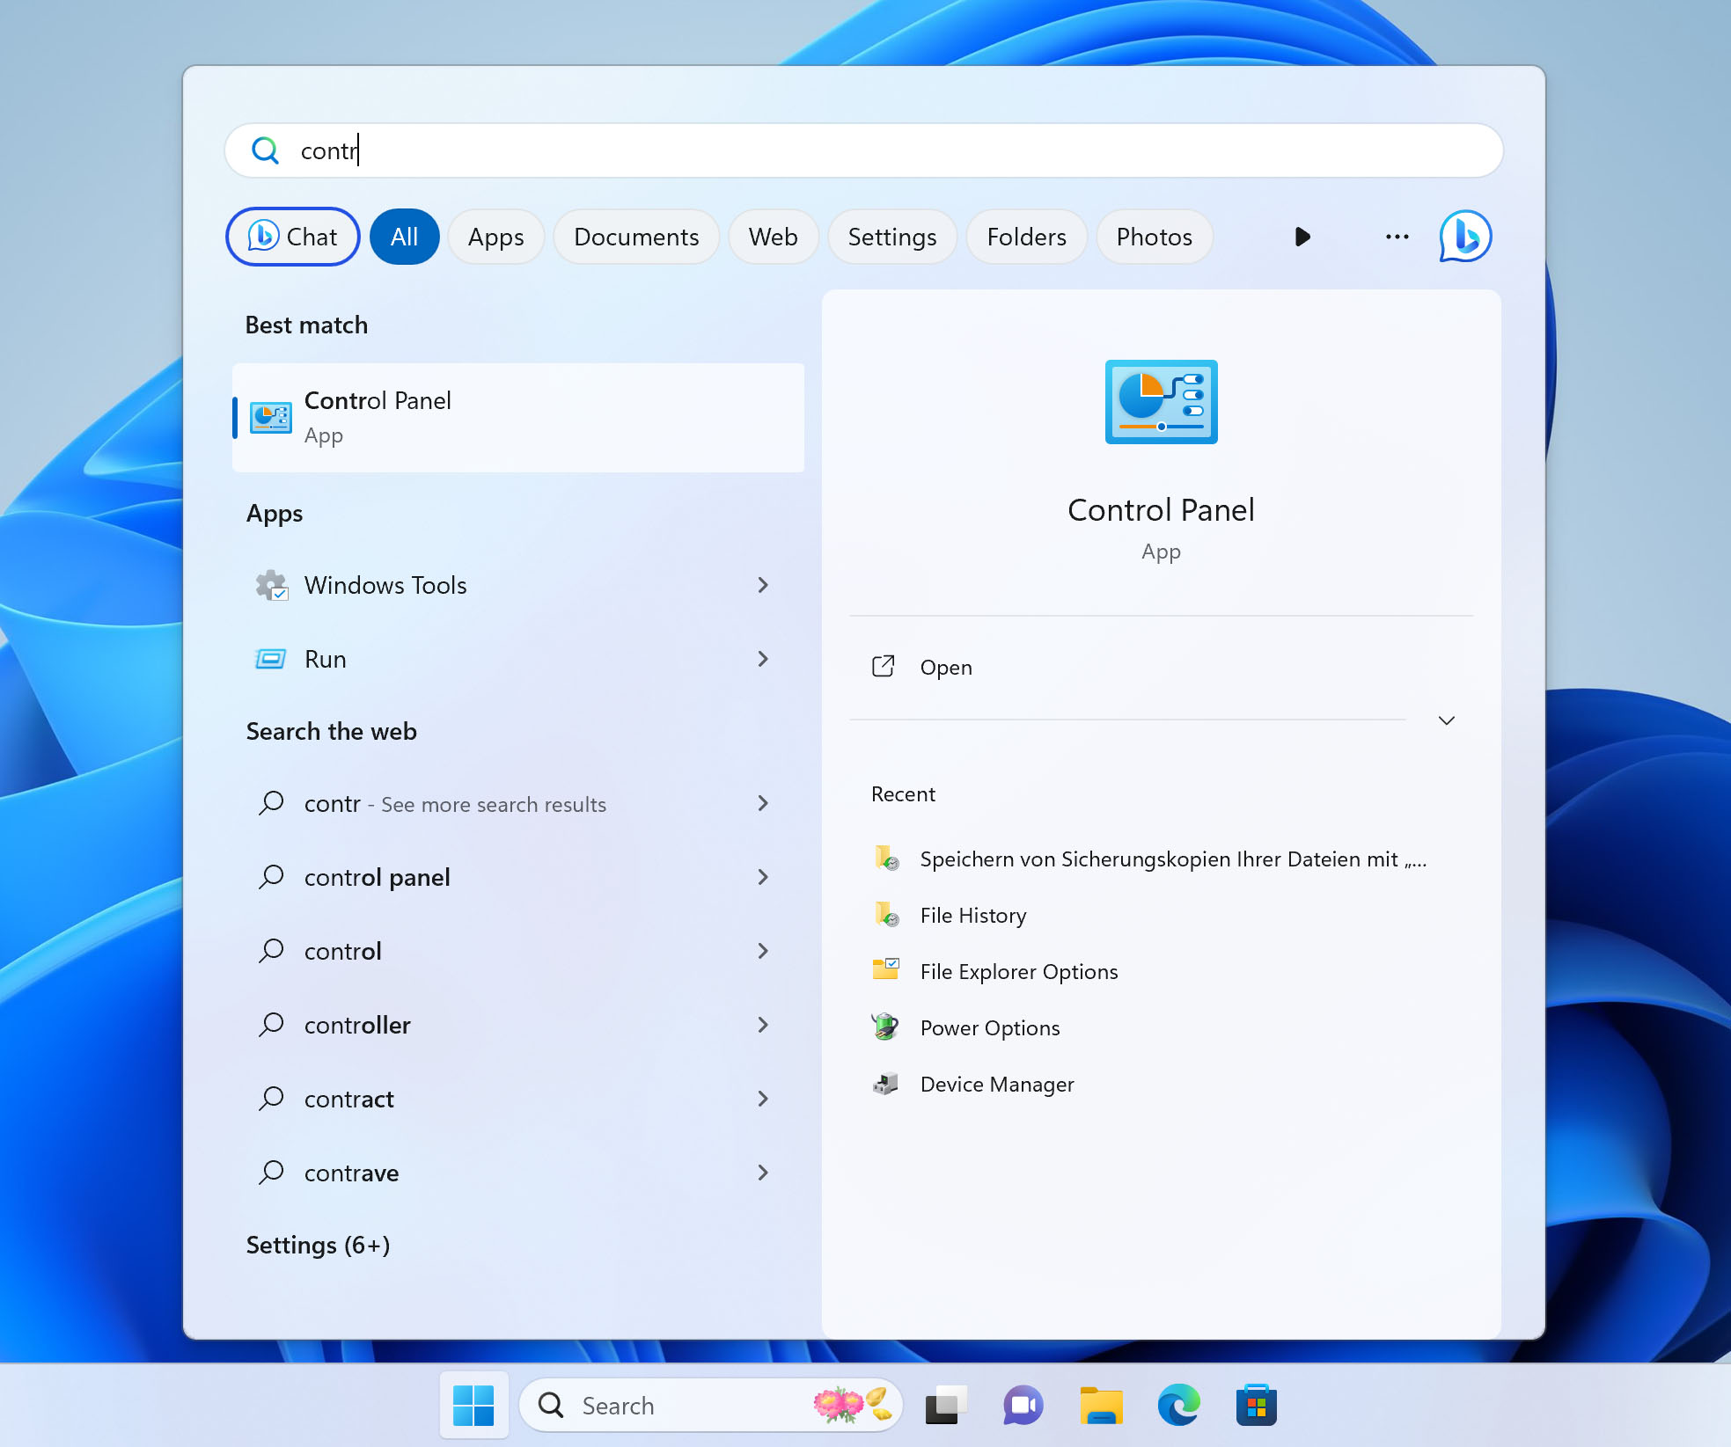This screenshot has width=1731, height=1447.
Task: Click into the 'contr' search input field
Action: pyautogui.click(x=863, y=150)
